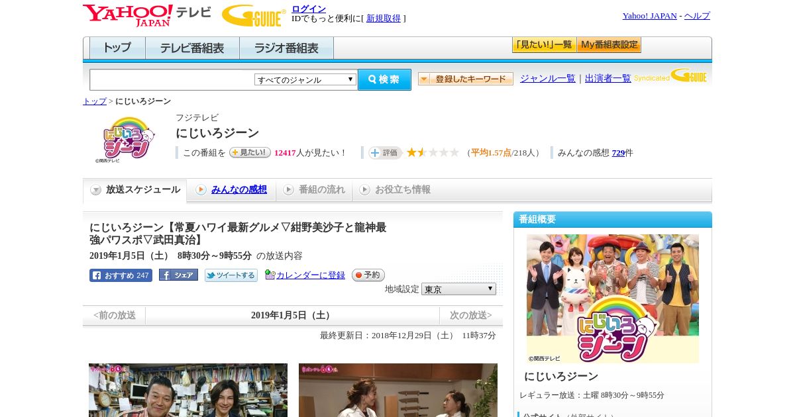Click the レギュラー放送 schedule text
This screenshot has height=417, width=795.
point(592,395)
